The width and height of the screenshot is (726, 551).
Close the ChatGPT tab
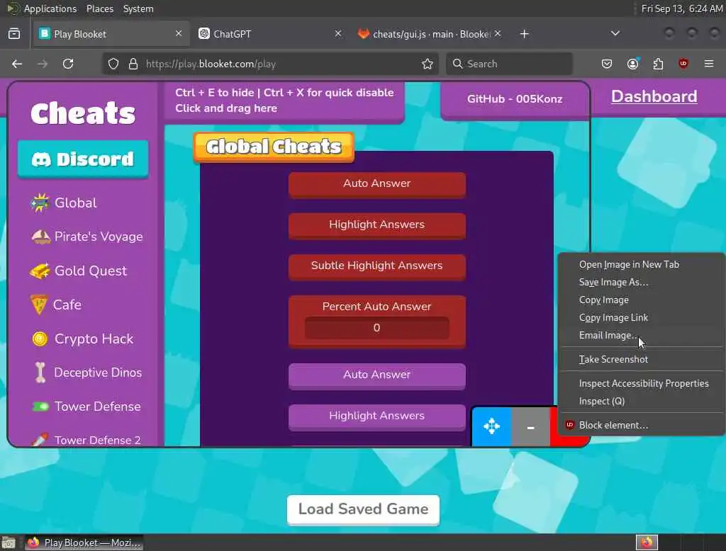click(338, 34)
